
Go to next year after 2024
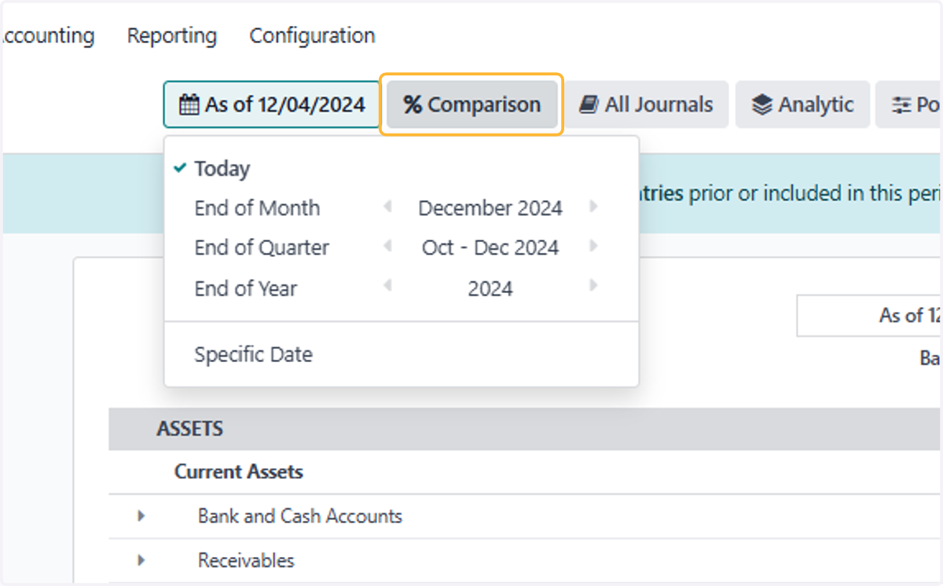click(593, 285)
